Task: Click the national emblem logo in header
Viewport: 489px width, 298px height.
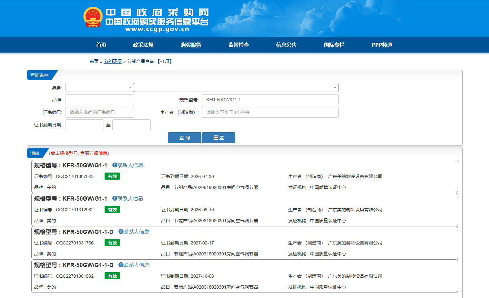Action: 93,17
